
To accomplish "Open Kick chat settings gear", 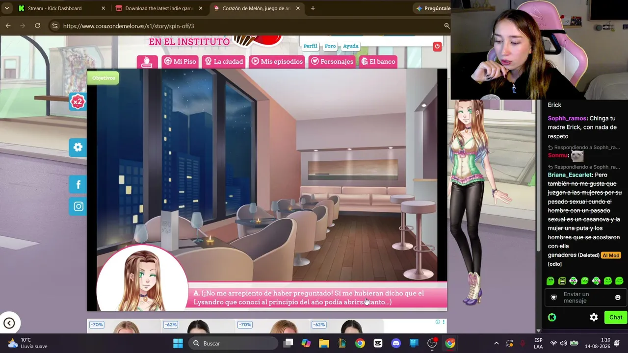I will pyautogui.click(x=594, y=317).
